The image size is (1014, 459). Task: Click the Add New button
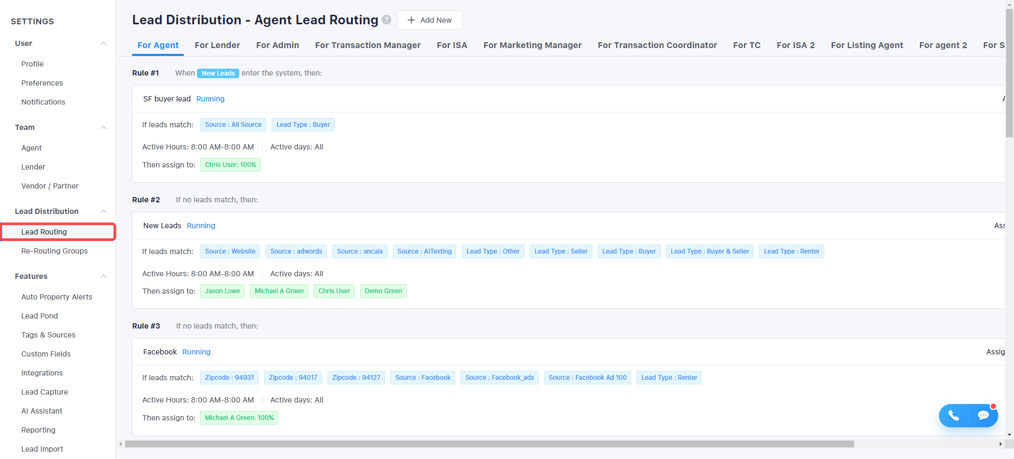429,20
